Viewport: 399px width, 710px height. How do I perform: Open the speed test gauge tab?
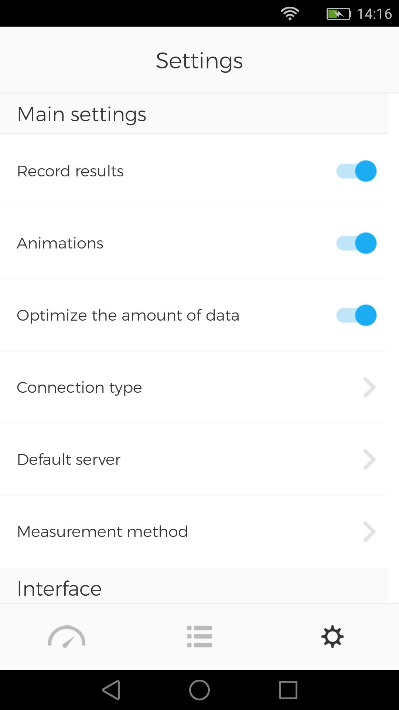click(66, 636)
